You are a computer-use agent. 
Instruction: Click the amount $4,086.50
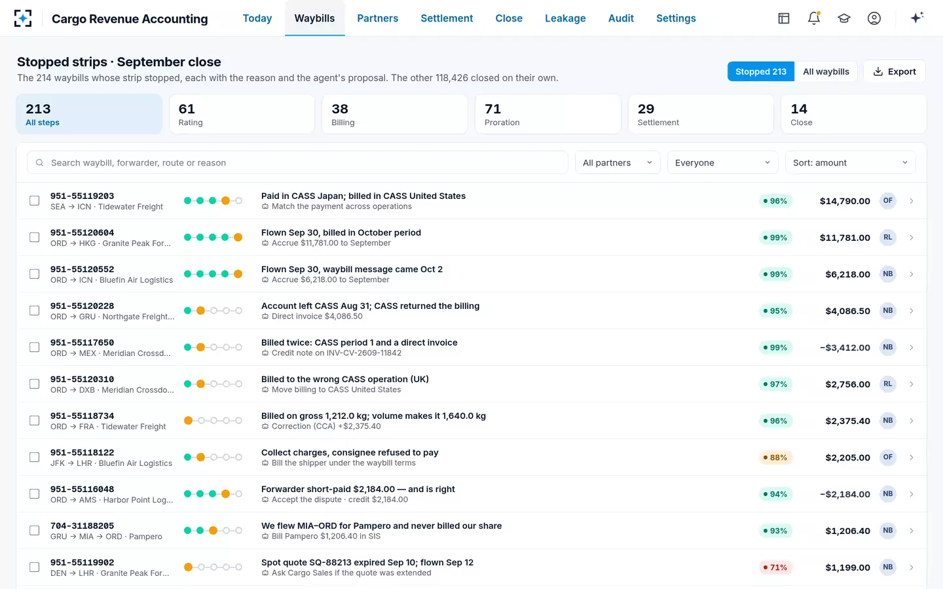tap(847, 311)
